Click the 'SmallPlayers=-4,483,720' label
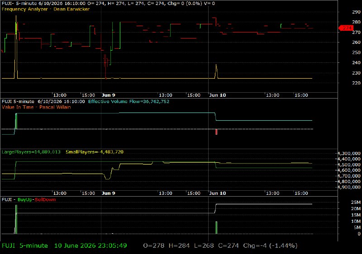 [x=95, y=152]
